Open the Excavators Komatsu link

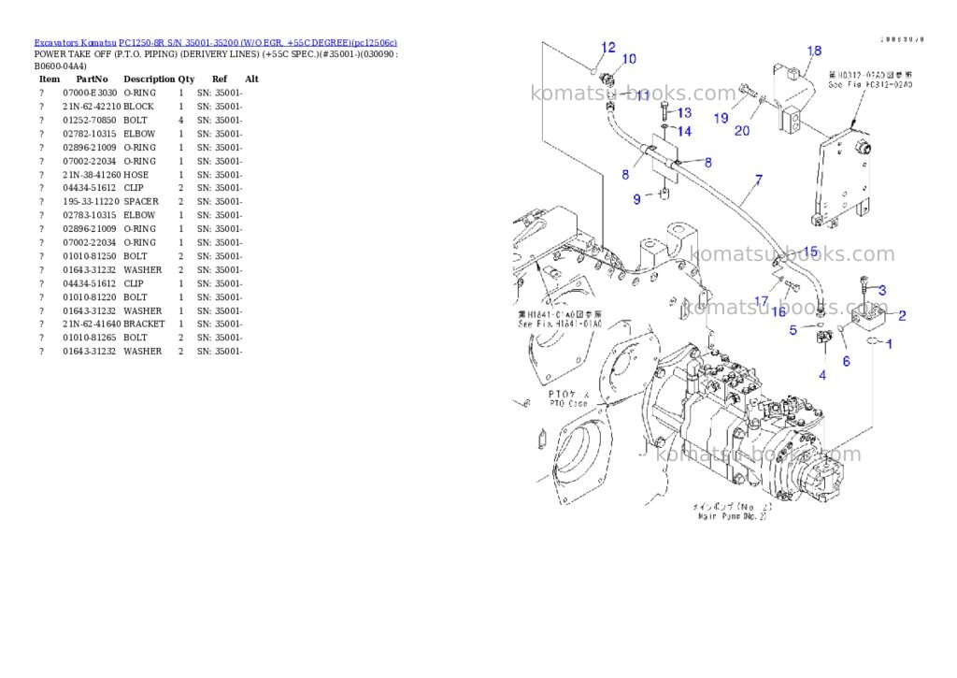(x=75, y=43)
